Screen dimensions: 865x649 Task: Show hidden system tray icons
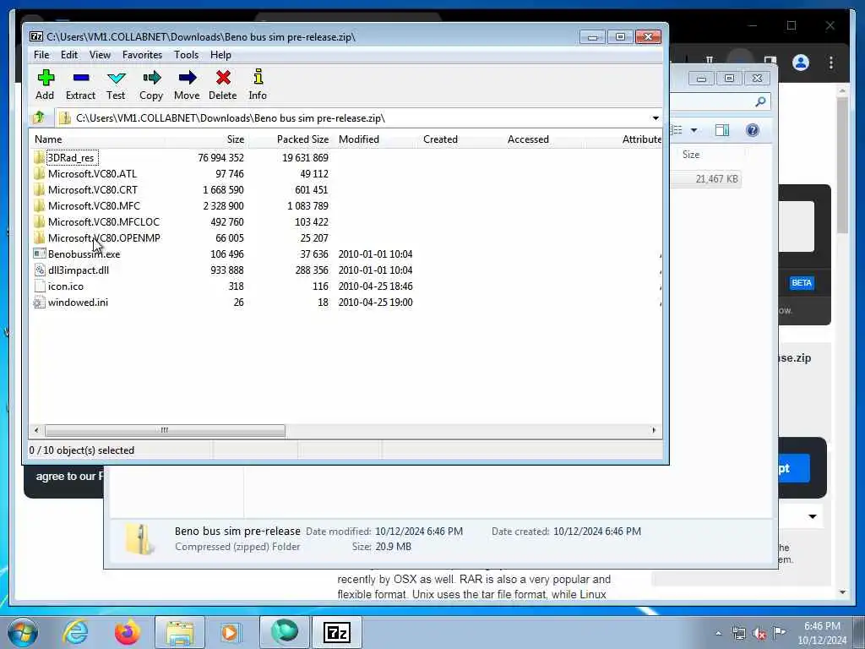point(718,634)
